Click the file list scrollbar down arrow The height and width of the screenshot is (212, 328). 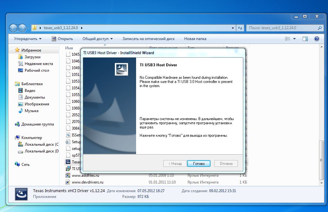[x=322, y=183]
